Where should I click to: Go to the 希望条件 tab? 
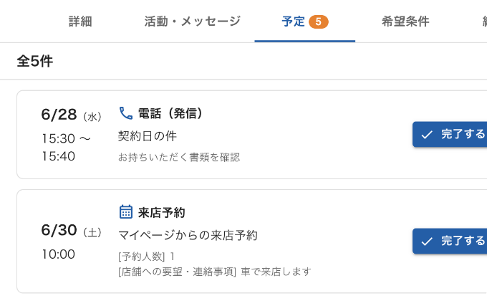pos(405,21)
